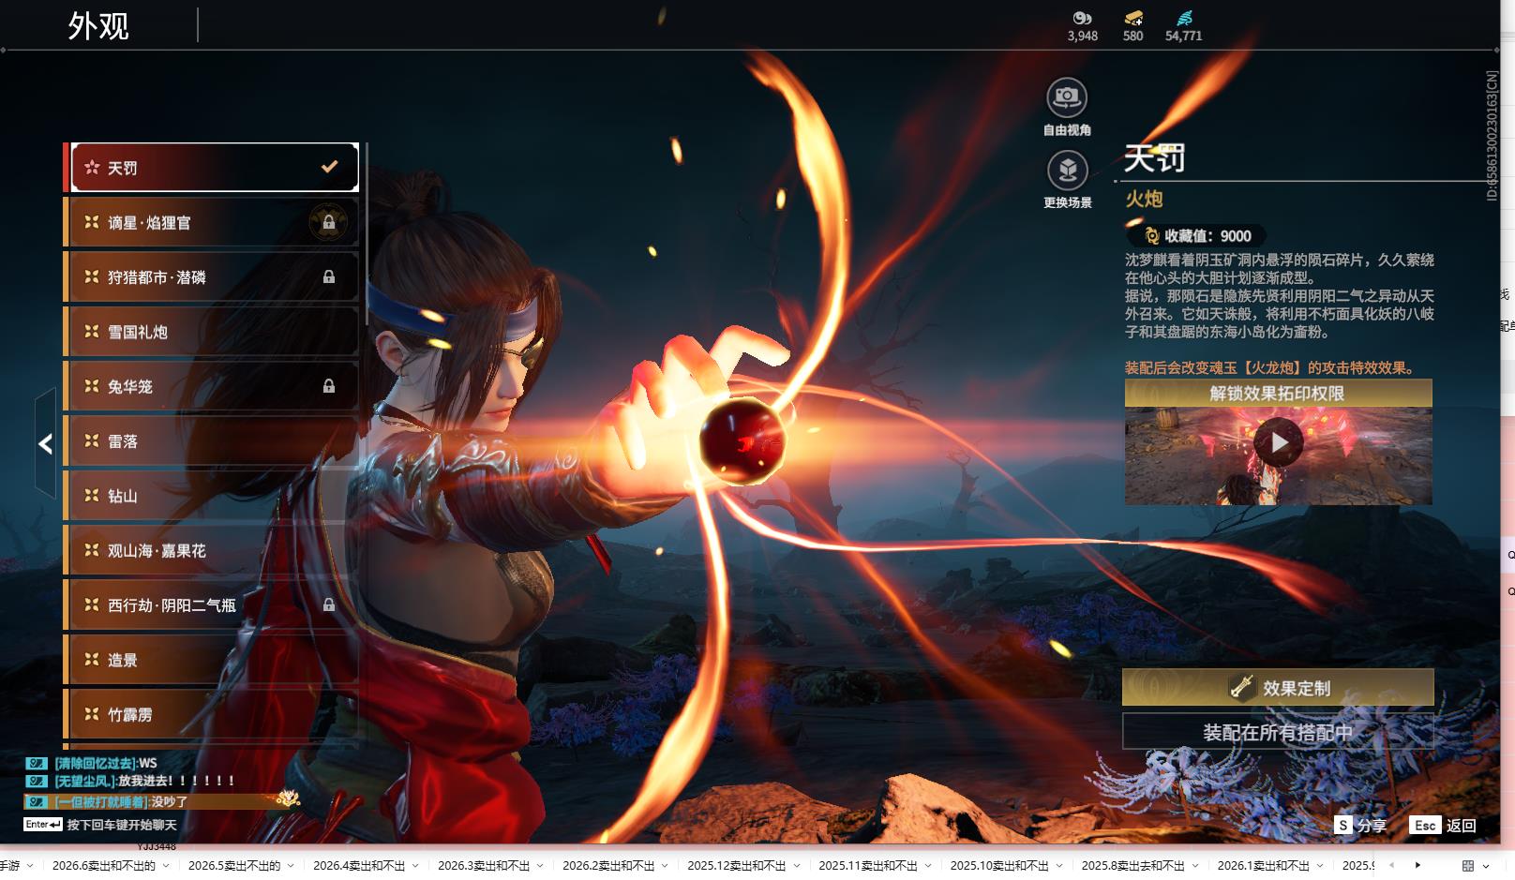Open dropdown arrow of 2026.2卖出和不出 sheet tab
Image resolution: width=1515 pixels, height=880 pixels.
coord(666,866)
